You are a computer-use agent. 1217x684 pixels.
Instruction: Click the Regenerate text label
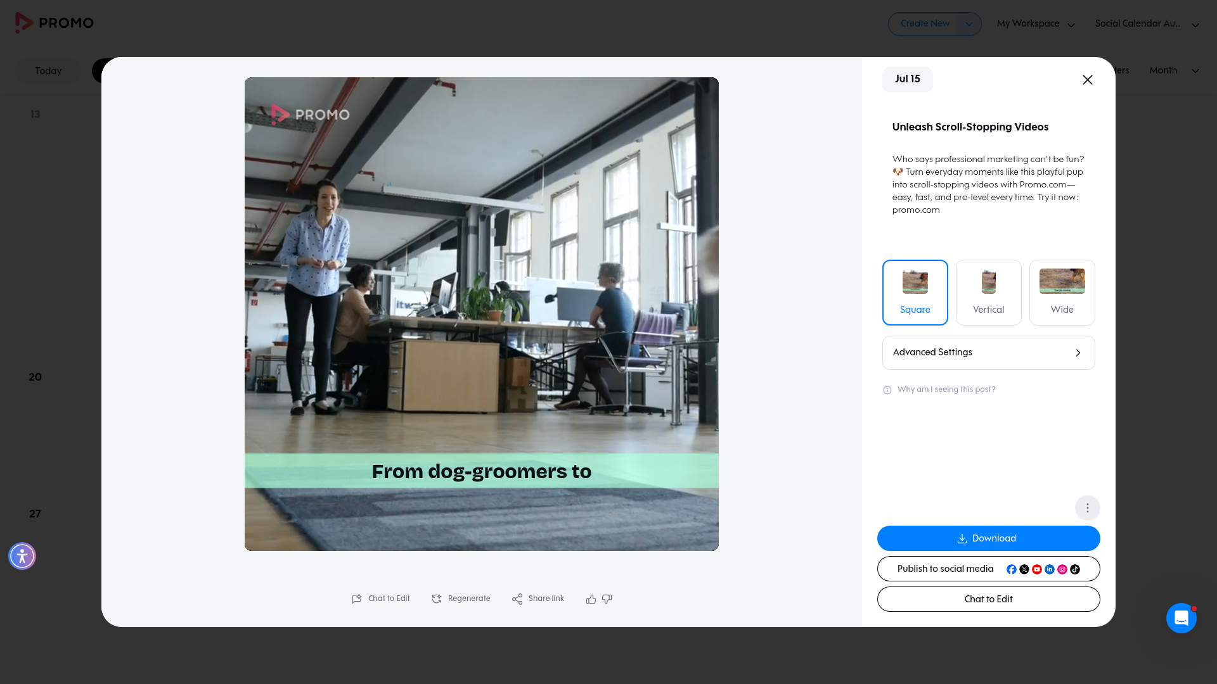coord(469,598)
